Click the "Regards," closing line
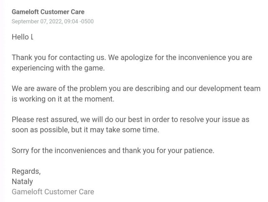Image resolution: width=268 pixels, height=202 pixels. [26, 171]
